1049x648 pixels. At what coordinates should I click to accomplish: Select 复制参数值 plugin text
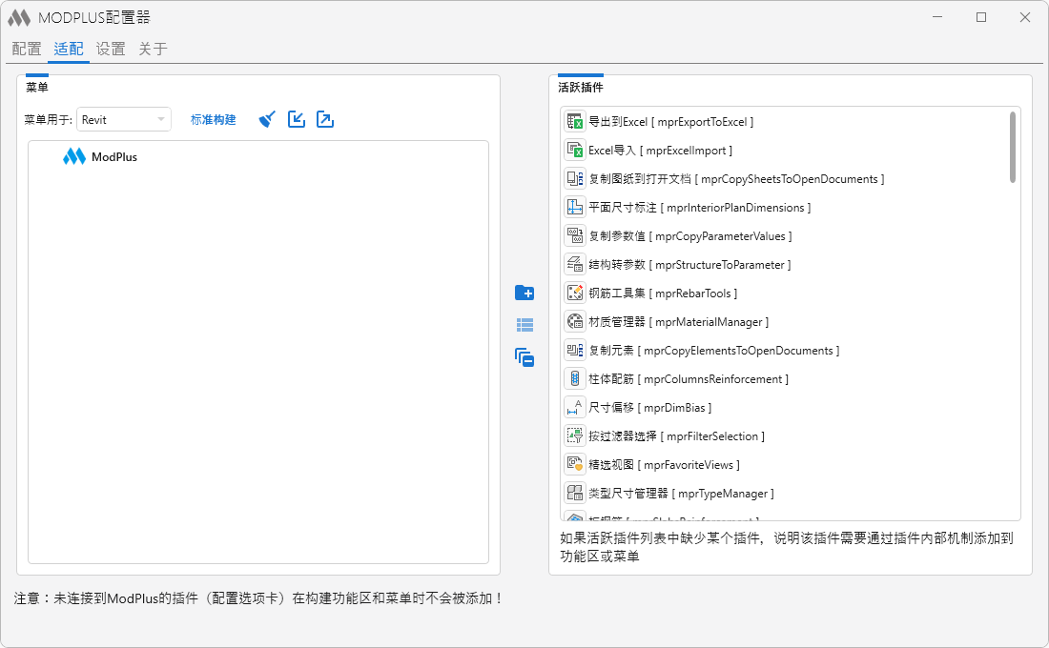pyautogui.click(x=690, y=236)
